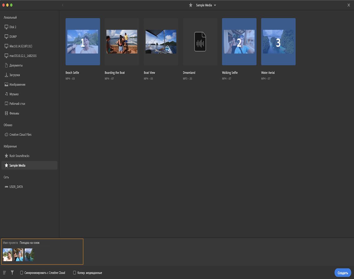Image resolution: width=354 pixels, height=279 pixels.
Task: Click the Фильмы film strip icon
Action: point(6,113)
